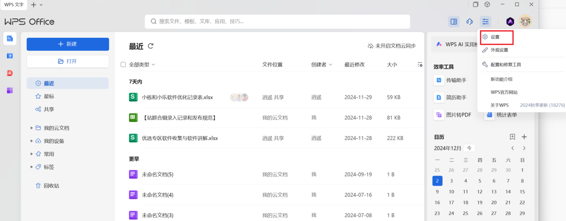Image resolution: width=566 pixels, height=221 pixels.
Task: Open the 统计表单 tool
Action: [501, 114]
